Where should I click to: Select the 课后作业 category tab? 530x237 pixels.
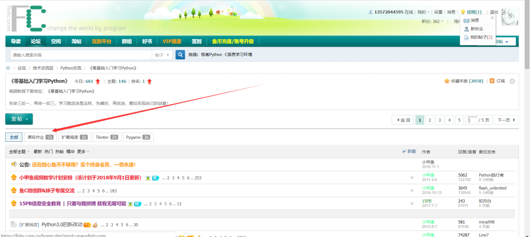click(x=40, y=137)
